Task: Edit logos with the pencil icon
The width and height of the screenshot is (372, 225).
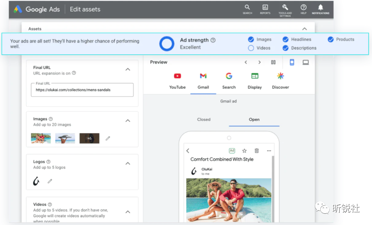Action: click(50, 181)
